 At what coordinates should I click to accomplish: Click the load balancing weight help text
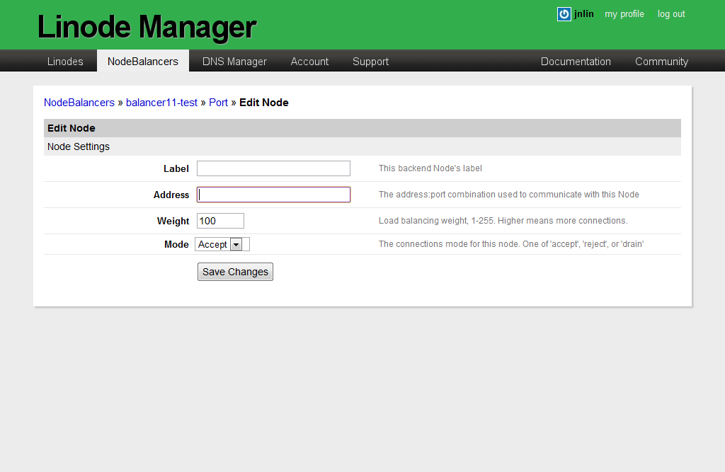[x=503, y=221]
